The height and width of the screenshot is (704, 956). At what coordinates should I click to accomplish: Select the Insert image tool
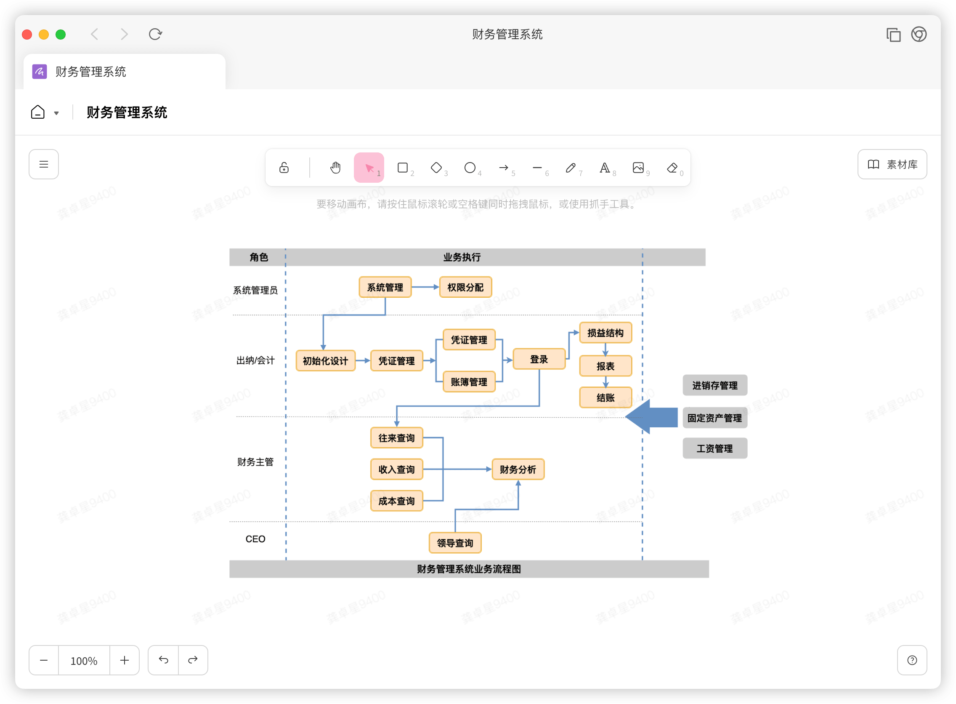click(638, 168)
